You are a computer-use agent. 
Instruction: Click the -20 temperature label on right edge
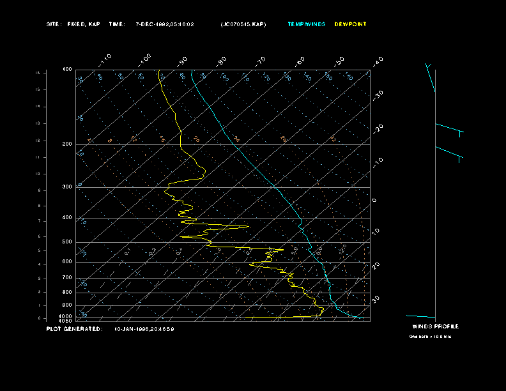tap(378, 129)
